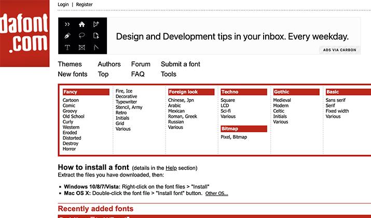371x218 pixels.
Task: Select the Groovy font theme
Action: (x=70, y=111)
